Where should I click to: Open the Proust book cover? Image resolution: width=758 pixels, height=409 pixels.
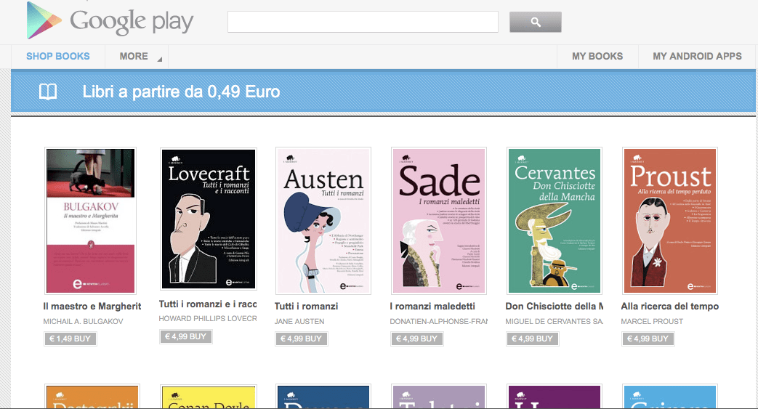point(669,220)
